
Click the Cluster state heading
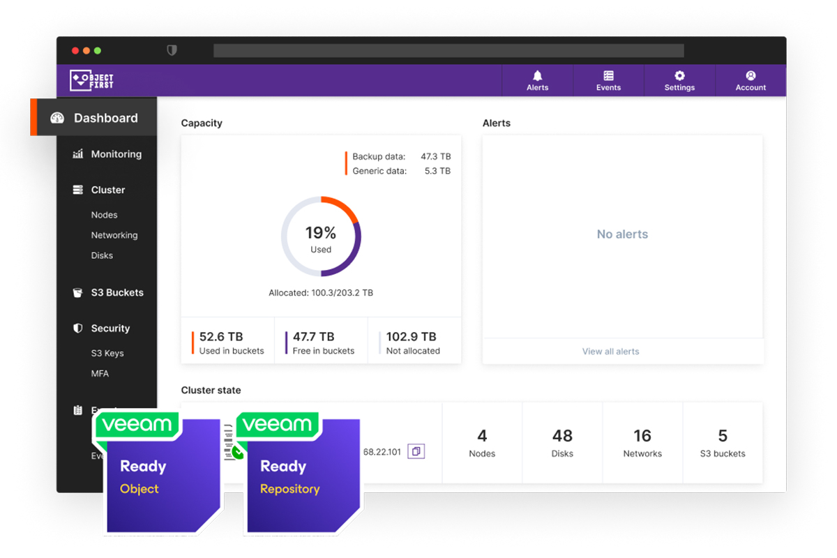point(211,390)
